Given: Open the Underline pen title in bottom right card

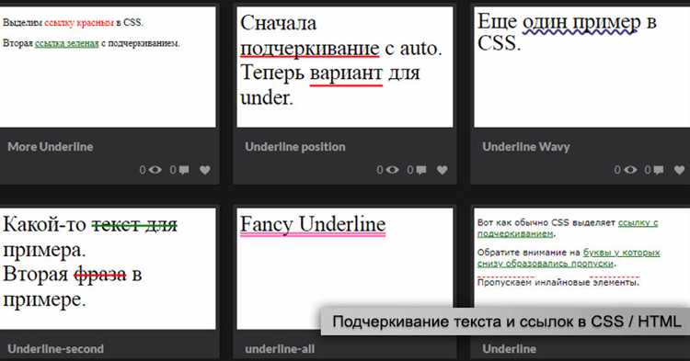Looking at the screenshot, I should point(509,349).
